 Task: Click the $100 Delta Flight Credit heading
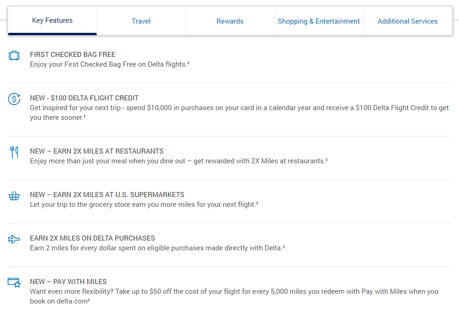click(84, 98)
